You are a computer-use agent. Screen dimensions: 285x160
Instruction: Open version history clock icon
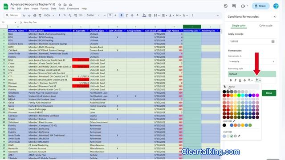[226, 6]
